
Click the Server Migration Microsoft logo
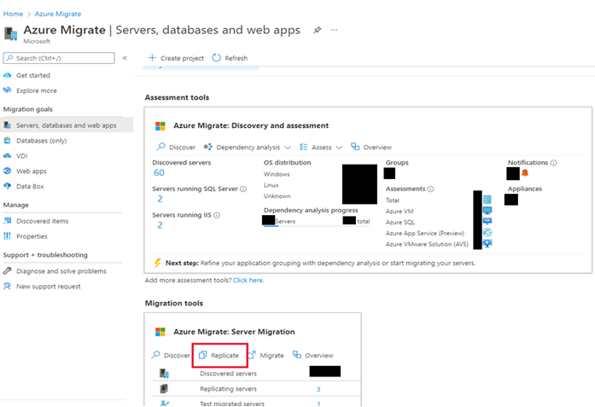pos(160,332)
